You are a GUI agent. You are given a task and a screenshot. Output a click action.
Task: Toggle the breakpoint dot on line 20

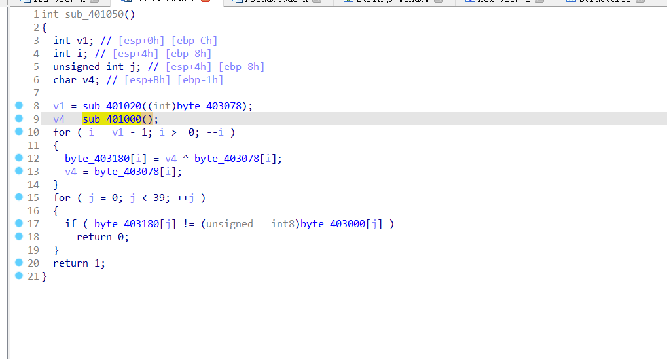click(18, 263)
